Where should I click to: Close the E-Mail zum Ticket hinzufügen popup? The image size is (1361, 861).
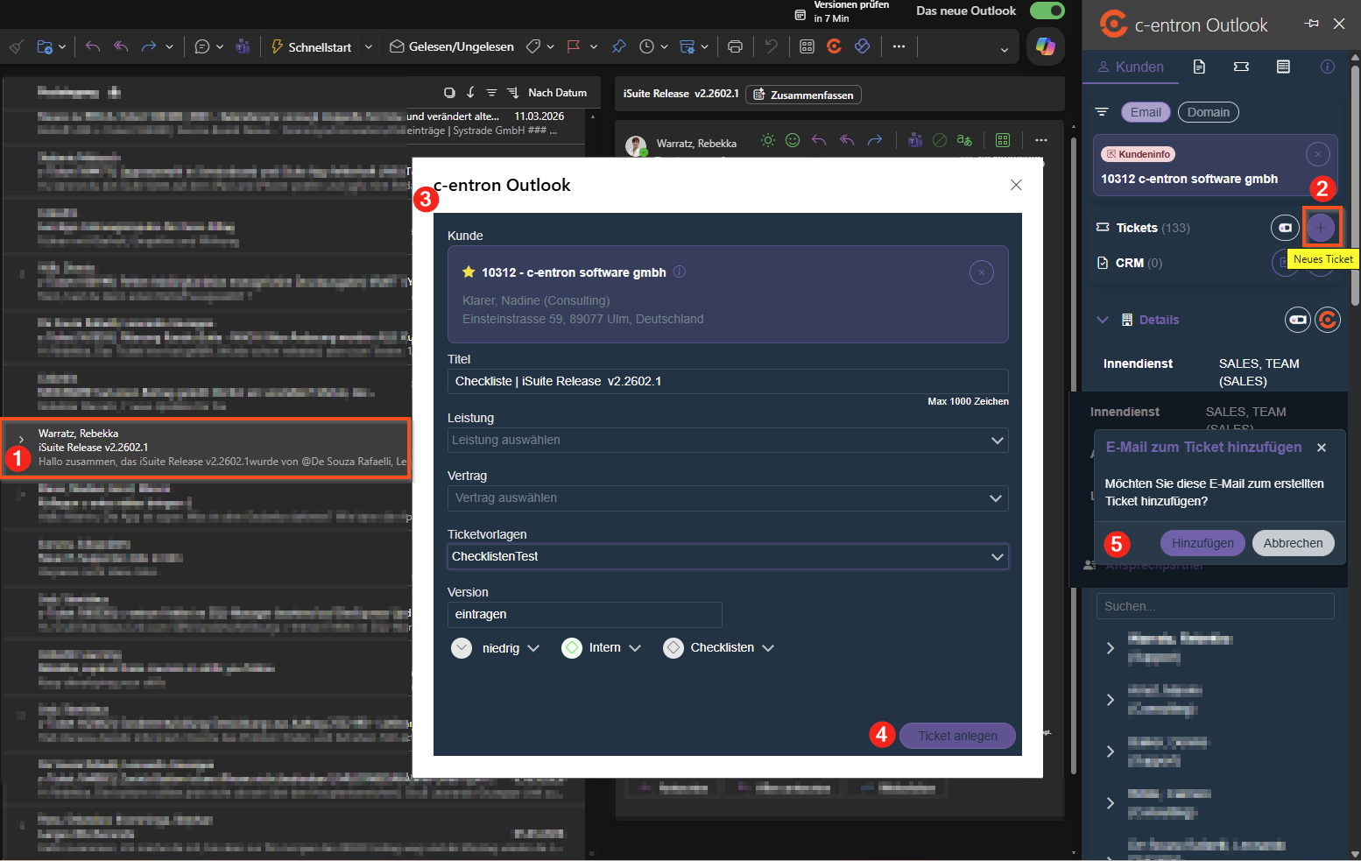click(x=1322, y=448)
